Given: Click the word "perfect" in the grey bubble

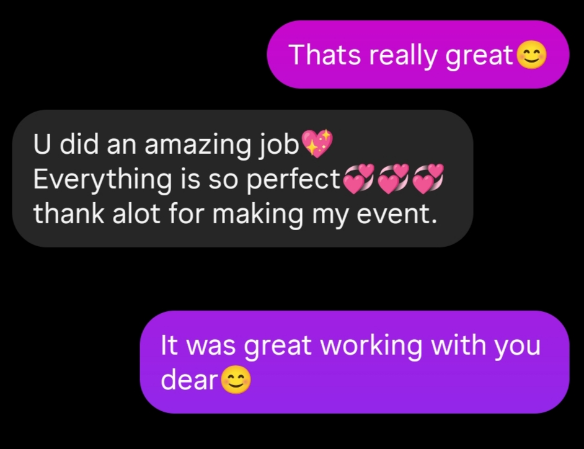Looking at the screenshot, I should click(x=293, y=179).
